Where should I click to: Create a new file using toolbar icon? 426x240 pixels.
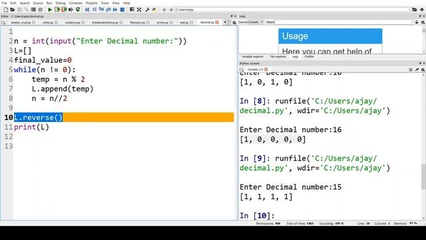click(6, 9)
